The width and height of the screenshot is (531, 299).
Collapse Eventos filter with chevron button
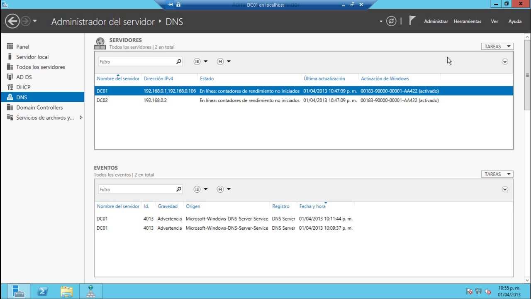click(x=505, y=189)
